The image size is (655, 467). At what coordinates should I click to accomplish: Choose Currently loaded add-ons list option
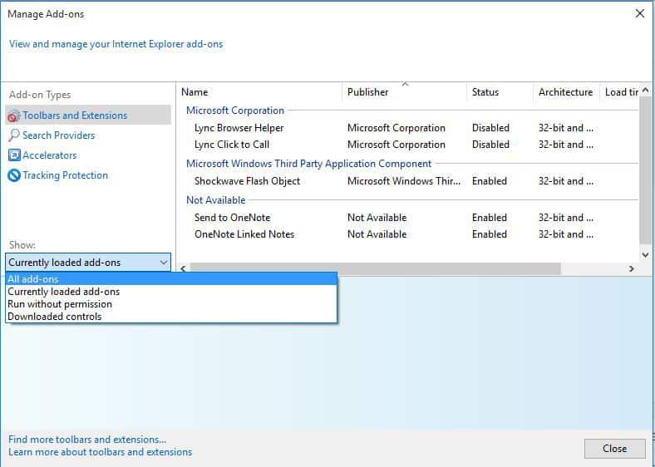(64, 292)
